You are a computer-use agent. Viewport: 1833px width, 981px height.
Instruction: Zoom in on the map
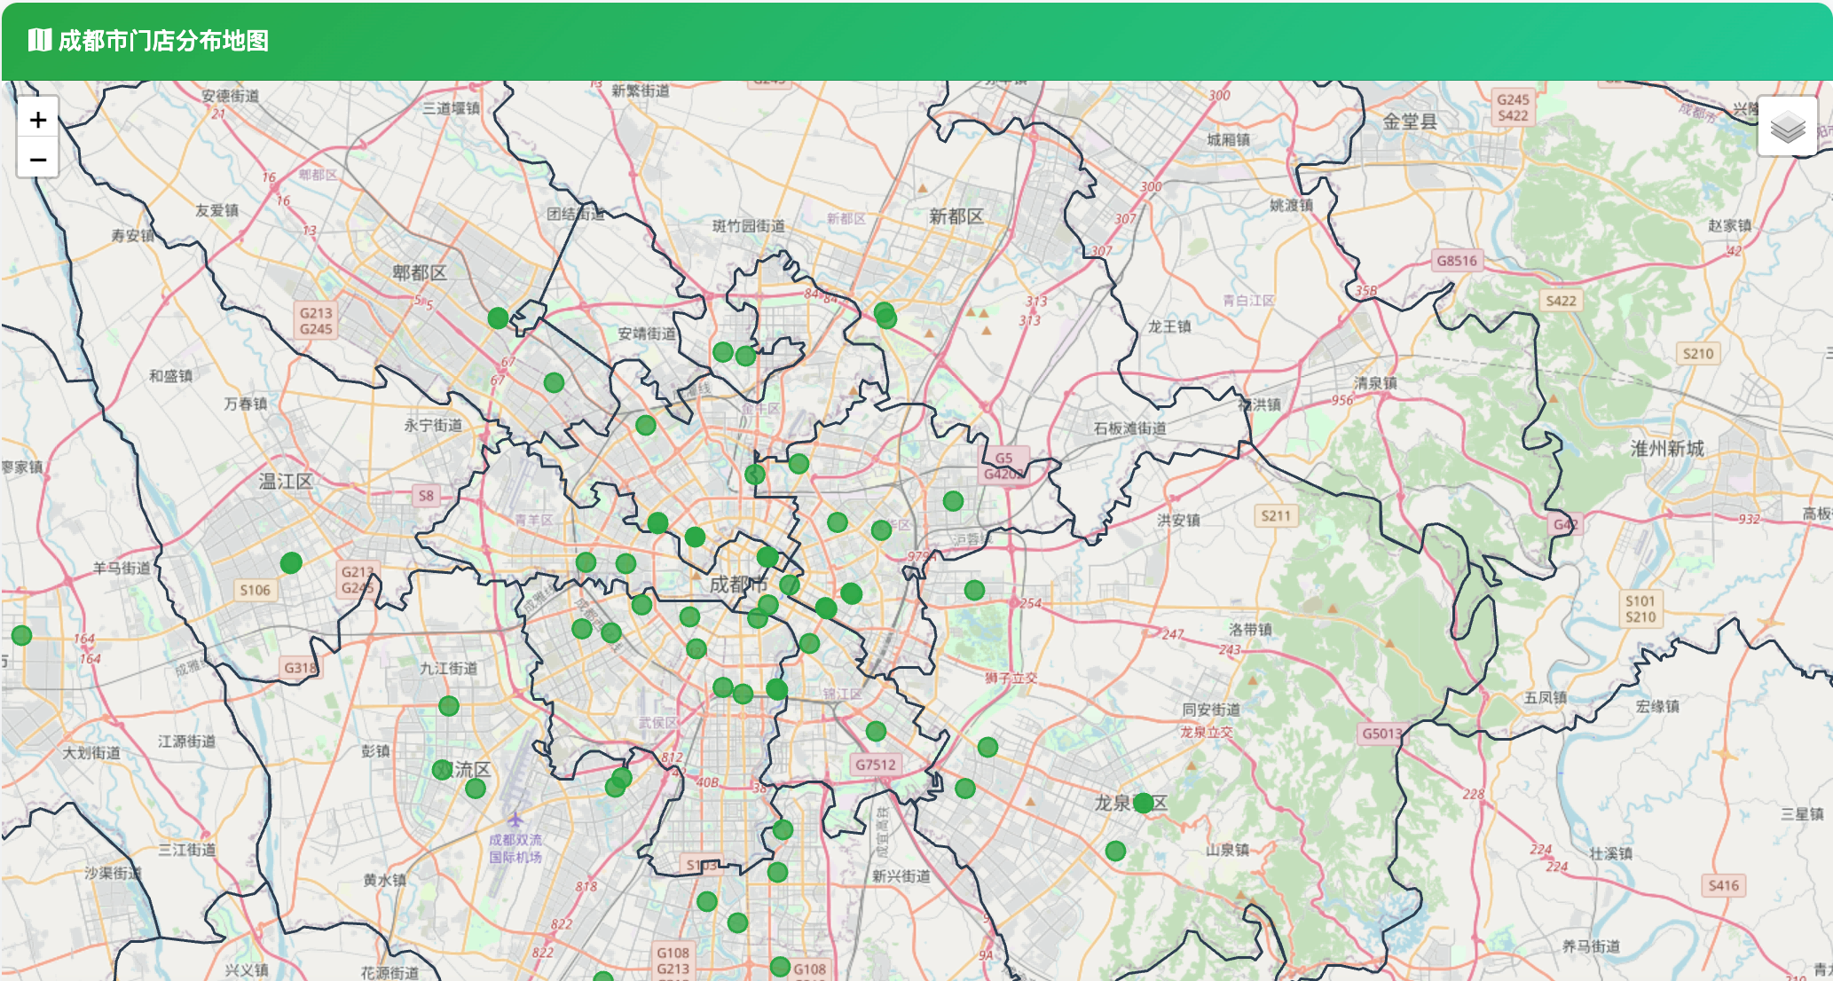pyautogui.click(x=38, y=120)
